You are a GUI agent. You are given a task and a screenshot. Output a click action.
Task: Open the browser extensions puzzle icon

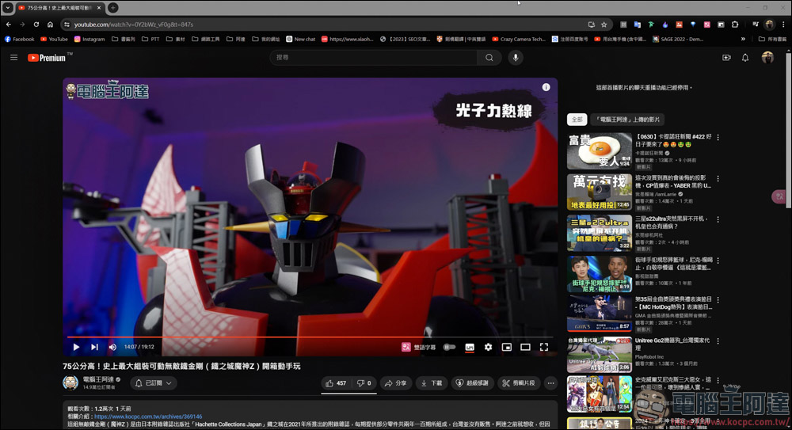735,25
